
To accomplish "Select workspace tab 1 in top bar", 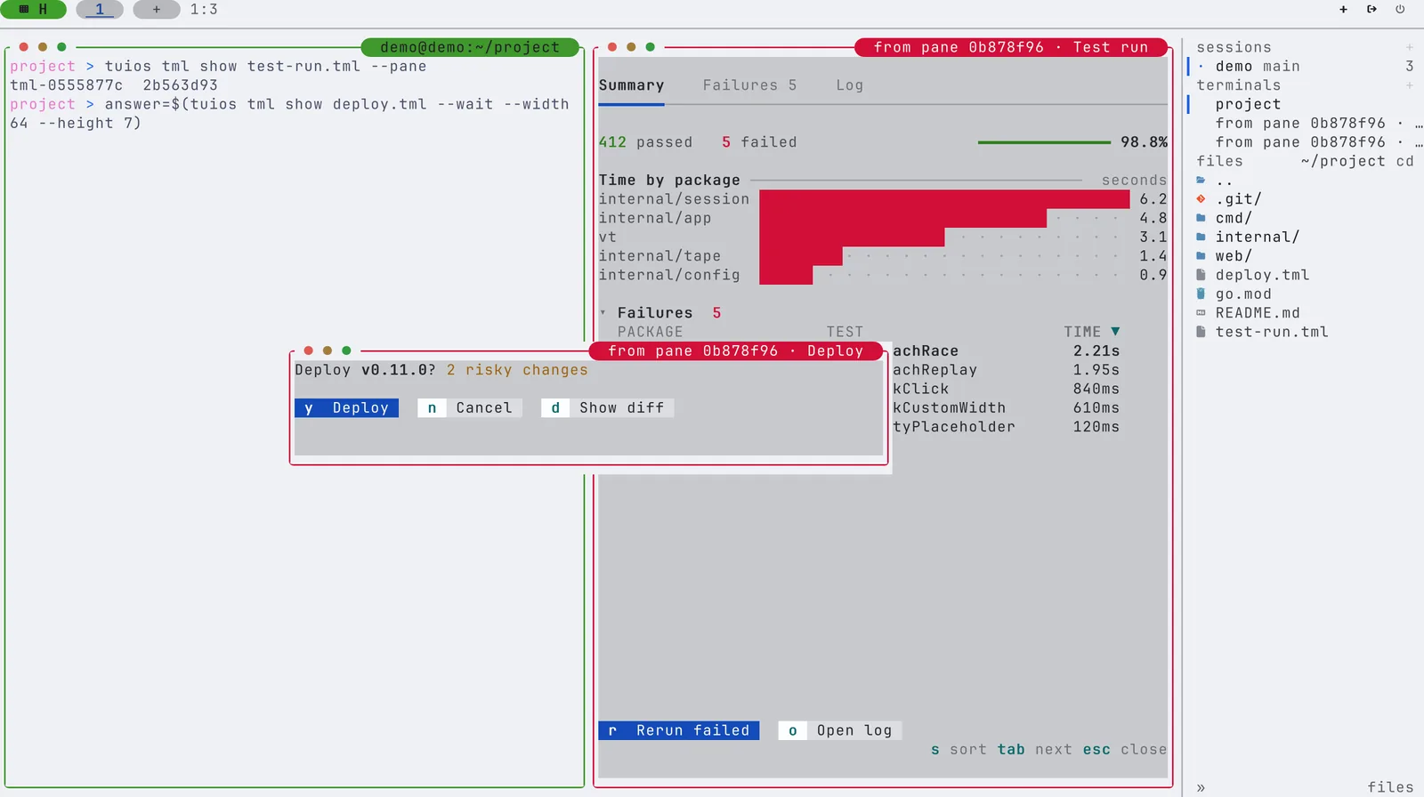I will pyautogui.click(x=100, y=10).
